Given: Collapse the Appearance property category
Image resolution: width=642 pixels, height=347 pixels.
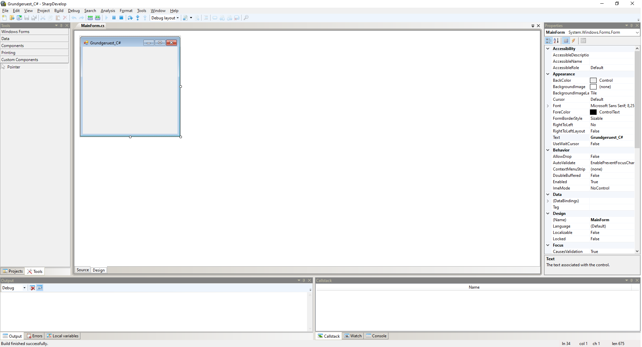Looking at the screenshot, I should pos(548,74).
